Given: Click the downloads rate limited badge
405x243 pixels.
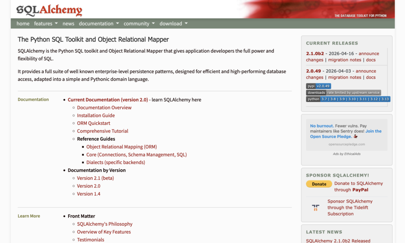Looking at the screenshot, I should pos(343,93).
